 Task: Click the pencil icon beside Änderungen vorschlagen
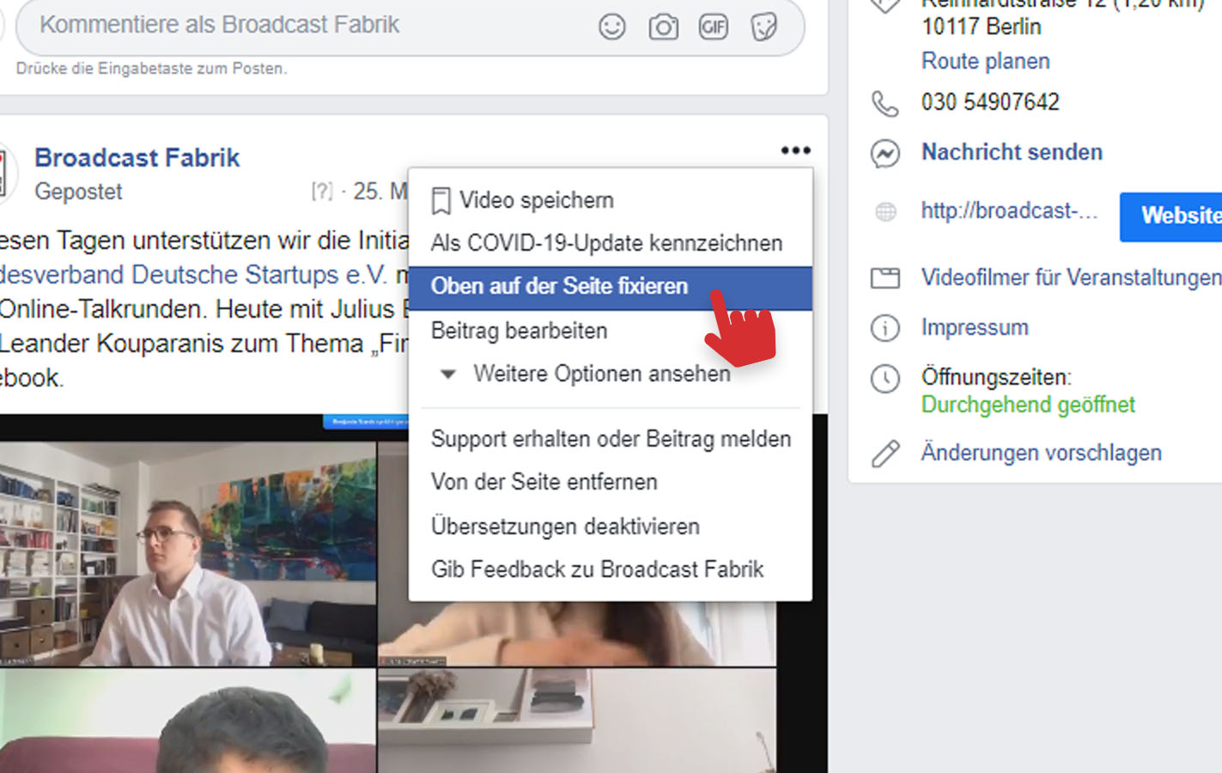pos(885,453)
